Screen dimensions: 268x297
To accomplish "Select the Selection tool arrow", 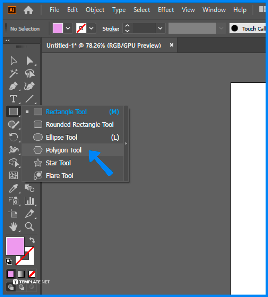I will pos(13,60).
